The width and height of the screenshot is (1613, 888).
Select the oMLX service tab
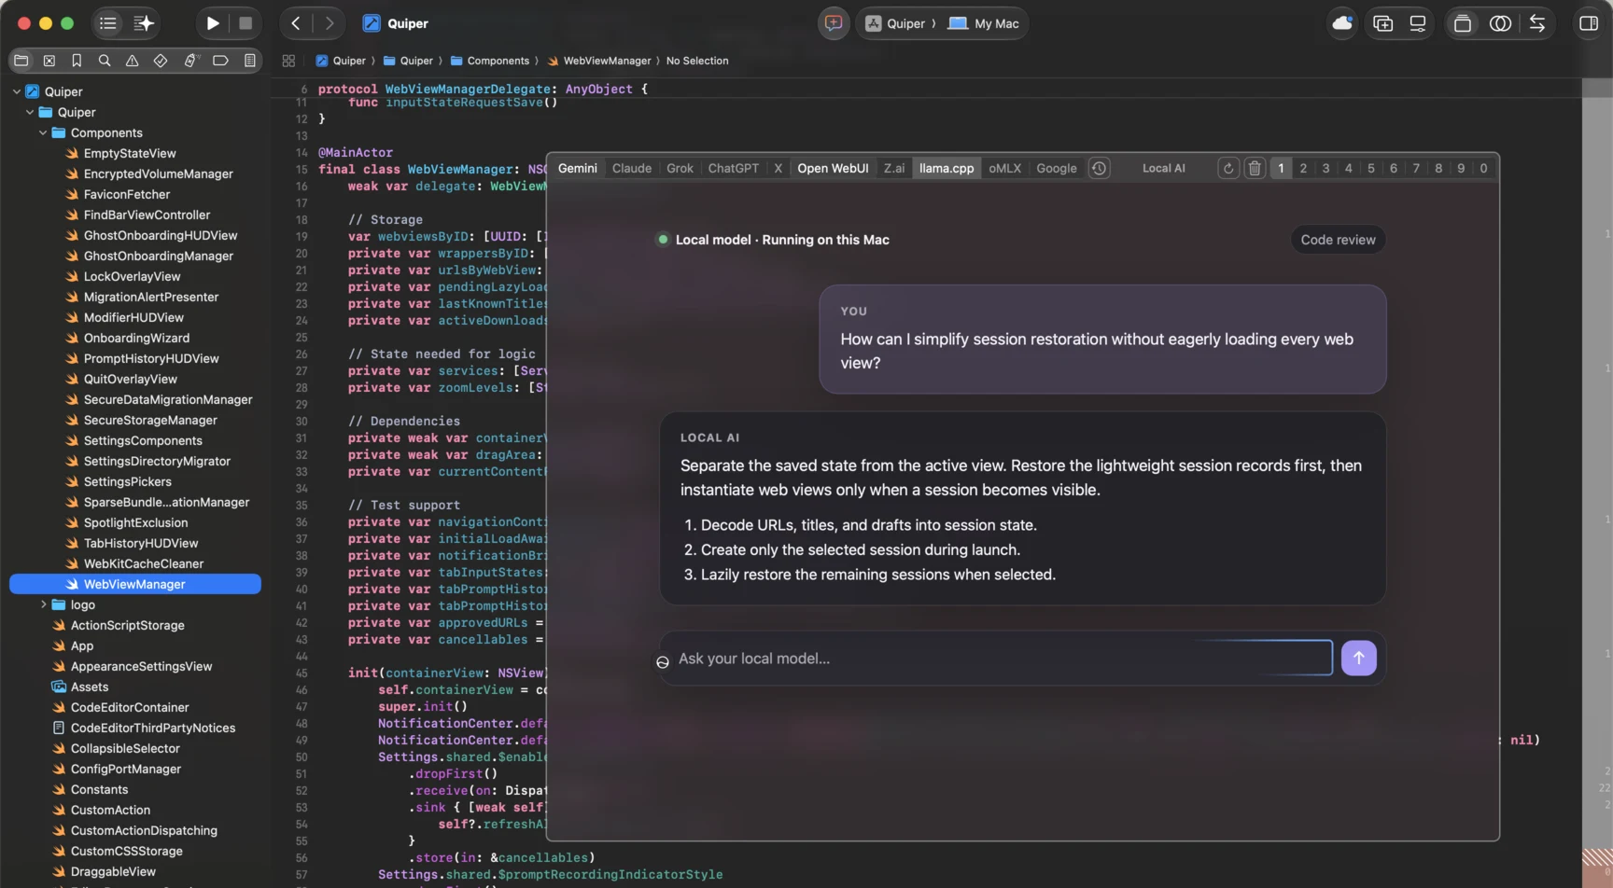tap(1005, 169)
